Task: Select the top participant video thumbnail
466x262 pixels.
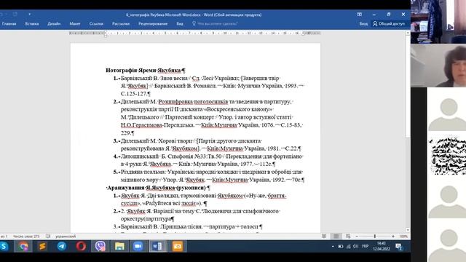Action: coord(438,22)
